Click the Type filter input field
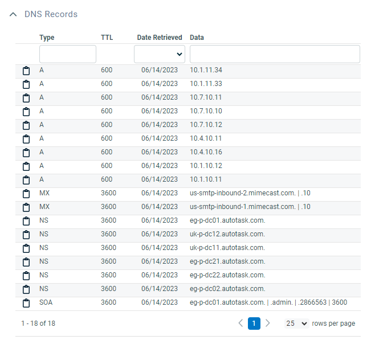375x348 pixels. point(67,54)
